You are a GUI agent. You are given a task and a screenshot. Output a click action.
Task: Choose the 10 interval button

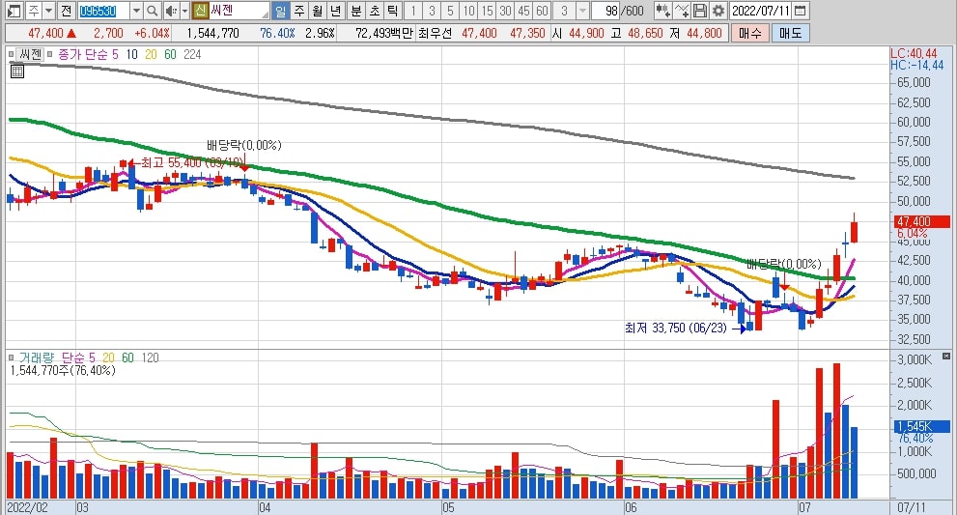[468, 11]
